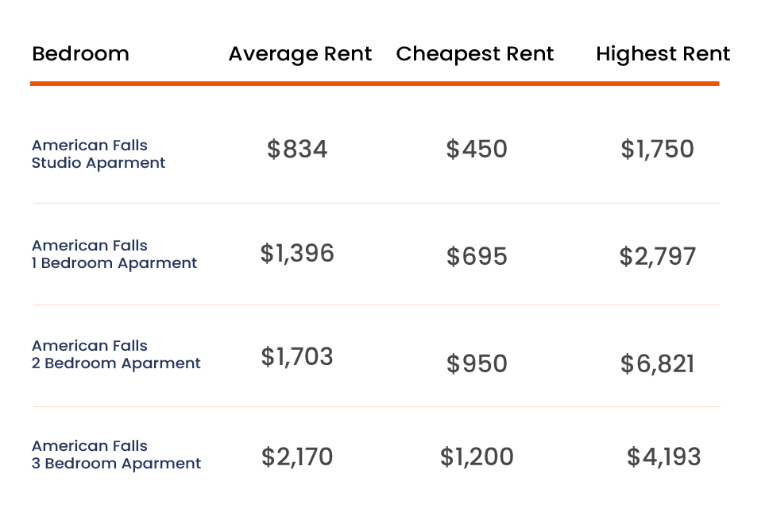The width and height of the screenshot is (769, 509).
Task: Click the $6,821 highest rent value
Action: coord(657,363)
